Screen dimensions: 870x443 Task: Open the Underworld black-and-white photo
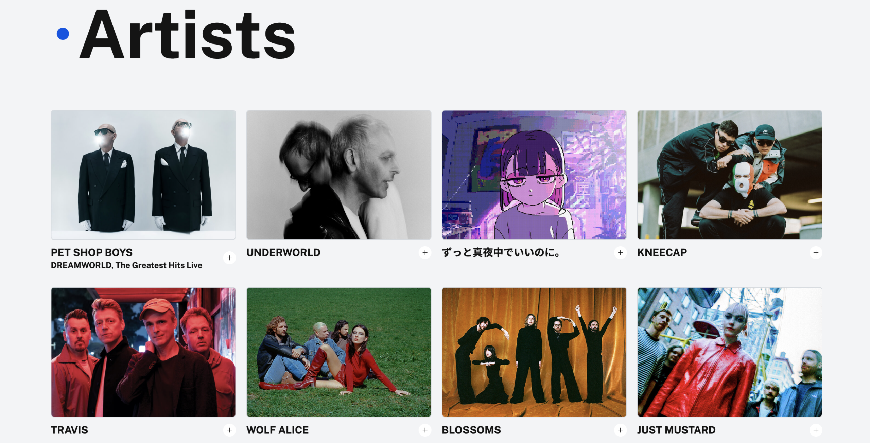[338, 175]
